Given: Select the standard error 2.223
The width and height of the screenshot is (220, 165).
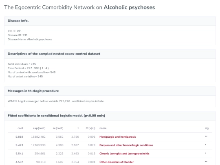Looking at the screenshot, I should (59, 154).
